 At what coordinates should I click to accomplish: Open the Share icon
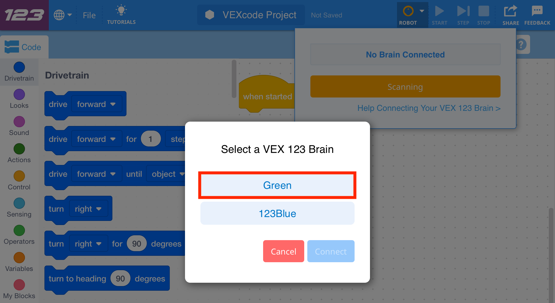click(511, 11)
